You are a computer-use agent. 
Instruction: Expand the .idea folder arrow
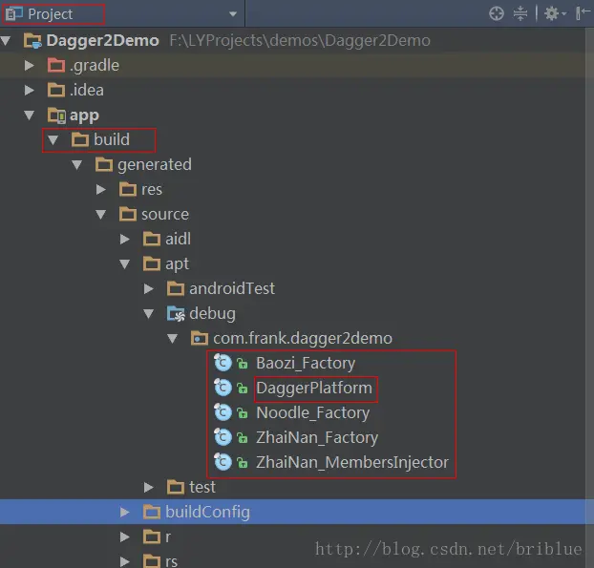[x=30, y=90]
